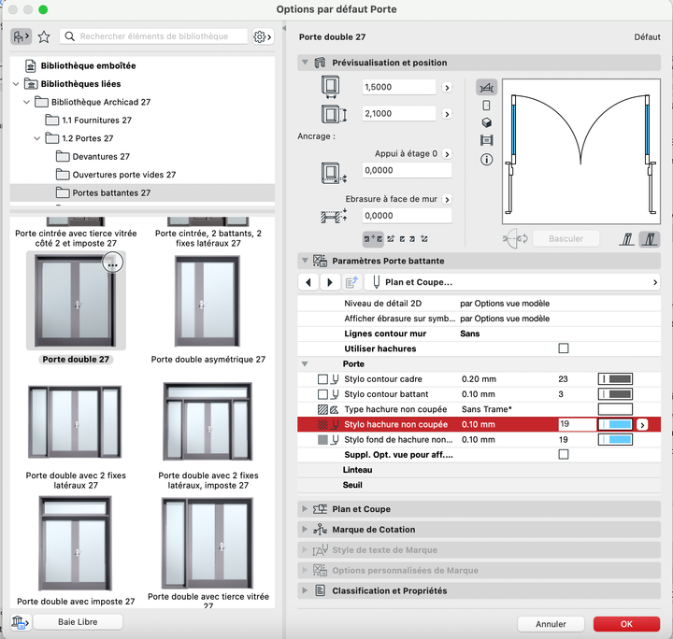Image resolution: width=673 pixels, height=639 pixels.
Task: Select Bibliothèque emboîtée in library tree
Action: tap(88, 66)
